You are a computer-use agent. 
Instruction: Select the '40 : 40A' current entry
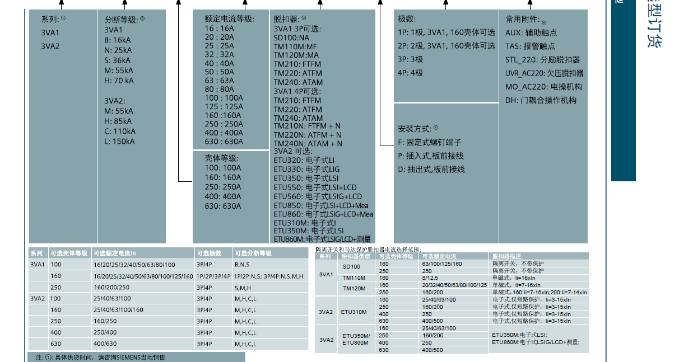click(220, 63)
